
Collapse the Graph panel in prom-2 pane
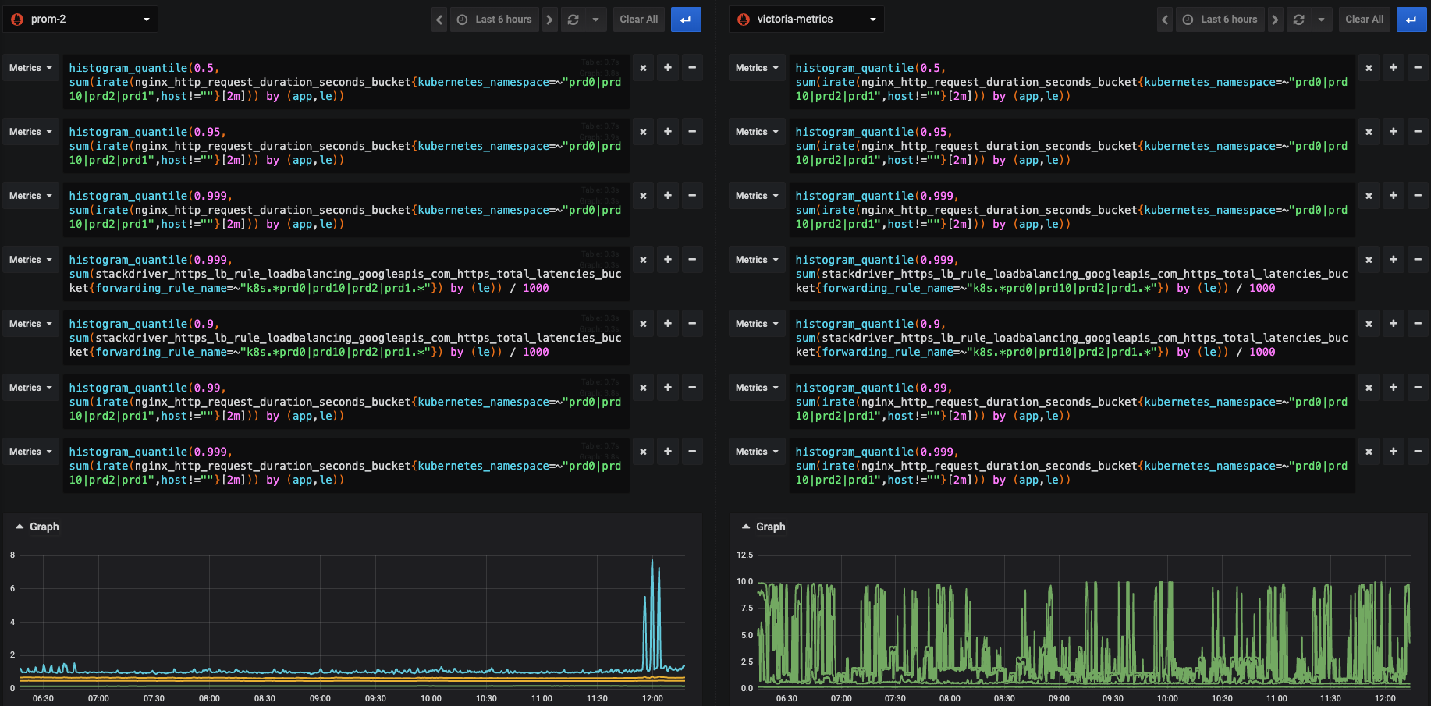click(37, 527)
